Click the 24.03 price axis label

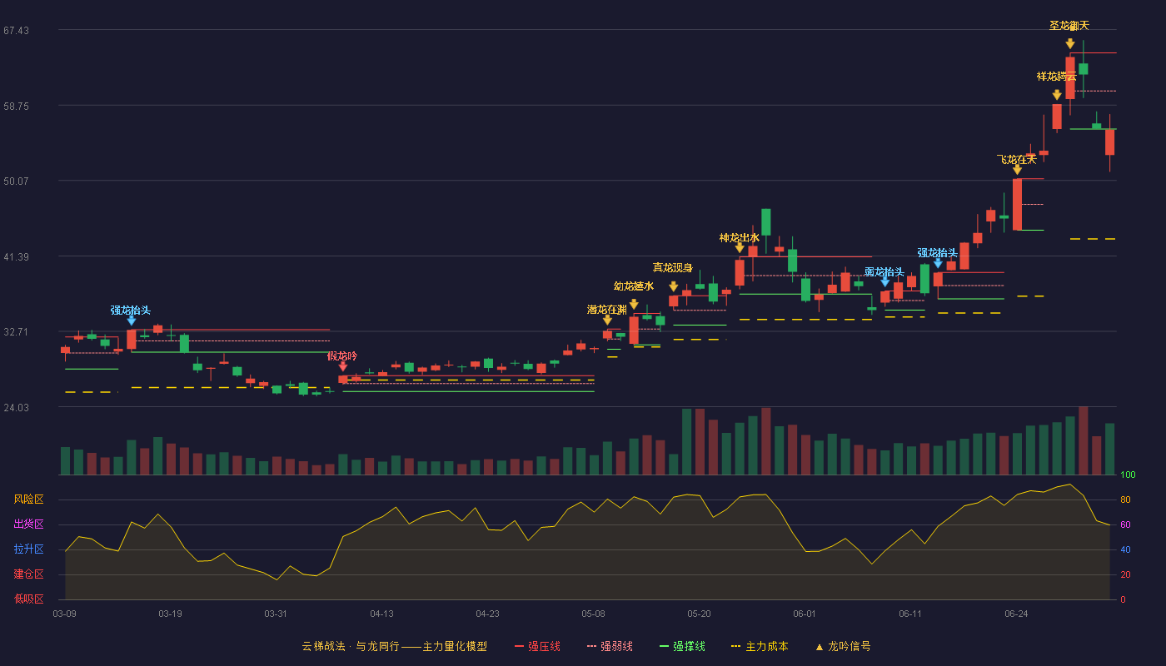click(16, 407)
